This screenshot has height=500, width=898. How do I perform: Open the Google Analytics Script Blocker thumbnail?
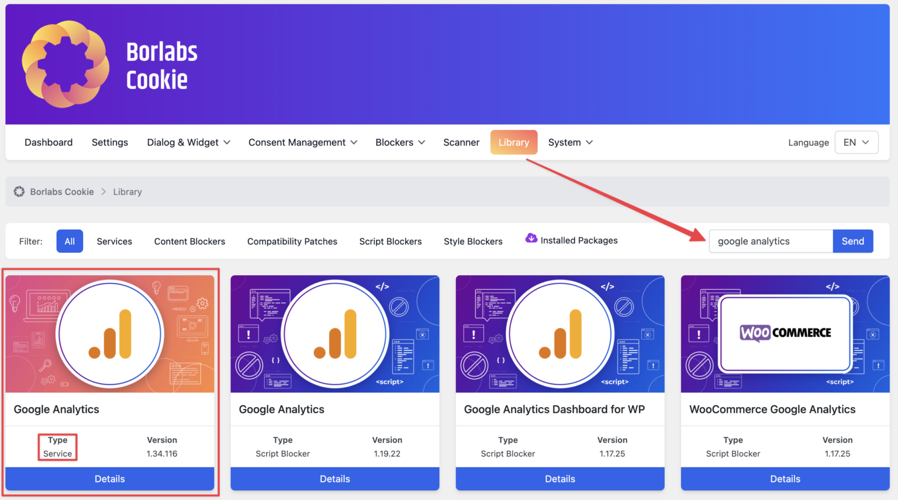tap(335, 334)
